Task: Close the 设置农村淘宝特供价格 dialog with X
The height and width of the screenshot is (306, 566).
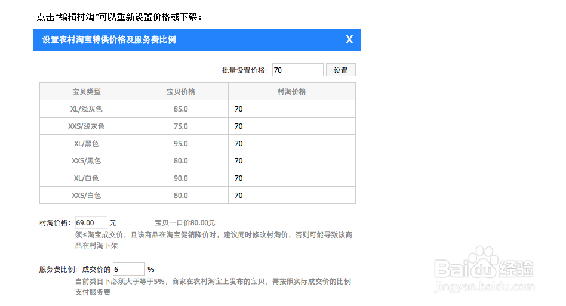Action: coord(349,39)
